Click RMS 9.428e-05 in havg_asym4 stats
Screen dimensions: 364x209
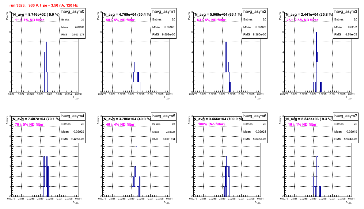click(73, 139)
